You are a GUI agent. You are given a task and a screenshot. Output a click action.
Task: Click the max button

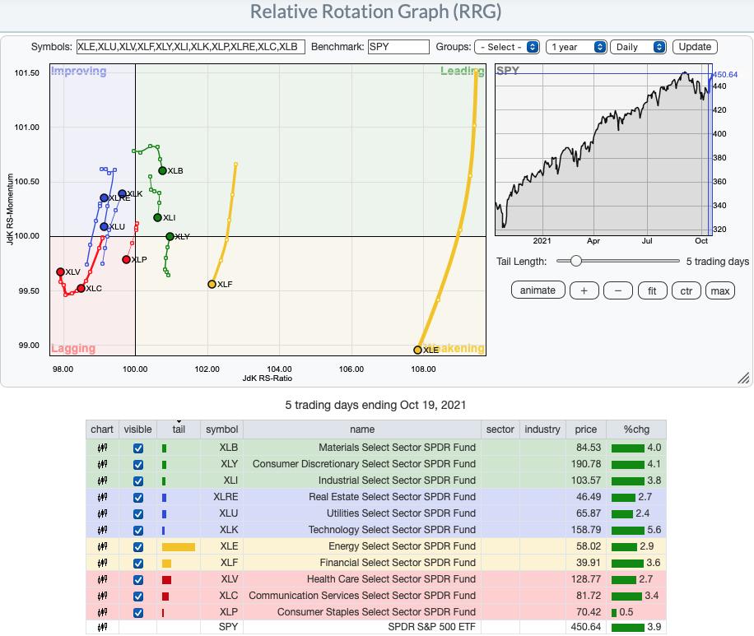720,290
